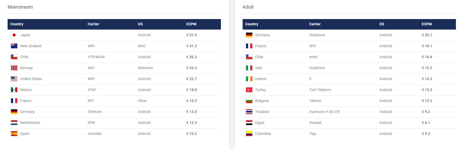Select the Ireland flag icon
This screenshot has width=463, height=149.
249,79
